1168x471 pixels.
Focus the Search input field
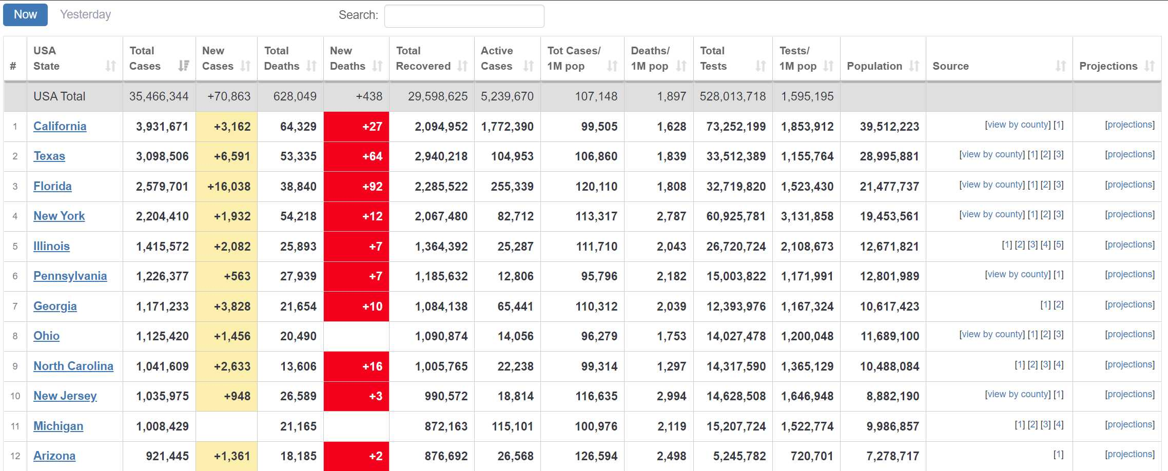point(464,16)
